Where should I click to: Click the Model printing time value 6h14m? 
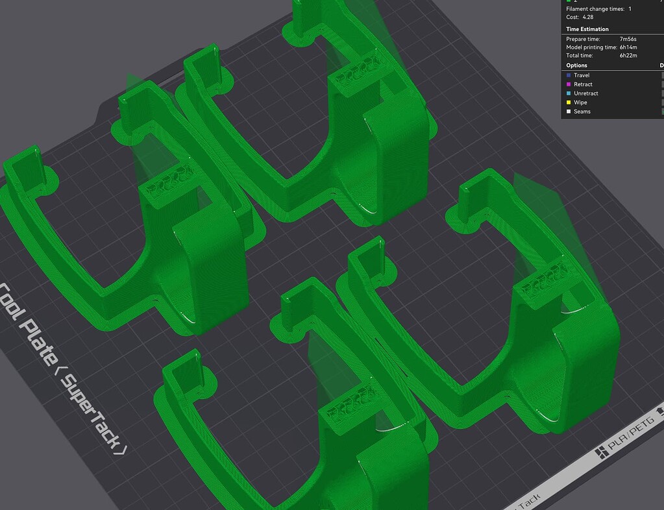(x=628, y=47)
